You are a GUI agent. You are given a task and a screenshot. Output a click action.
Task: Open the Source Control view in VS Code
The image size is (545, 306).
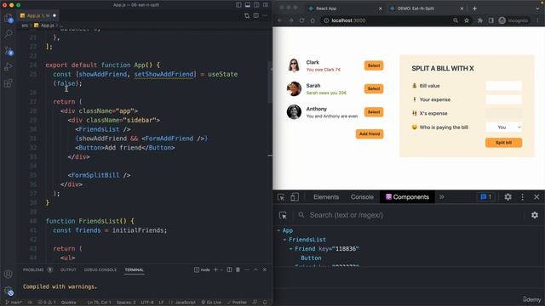9,51
